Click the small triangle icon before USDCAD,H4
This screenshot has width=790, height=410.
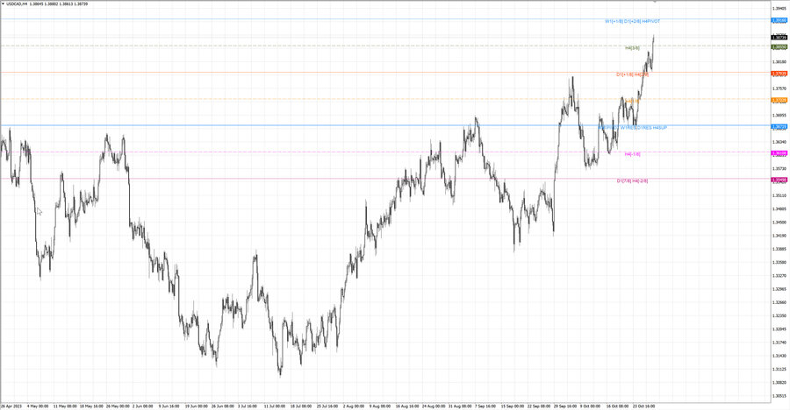3,4
